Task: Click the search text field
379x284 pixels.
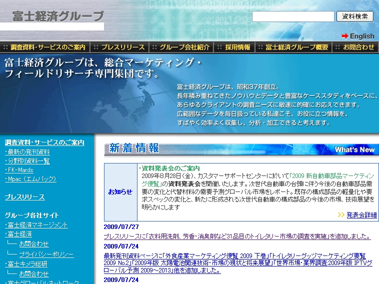Action: click(x=293, y=16)
